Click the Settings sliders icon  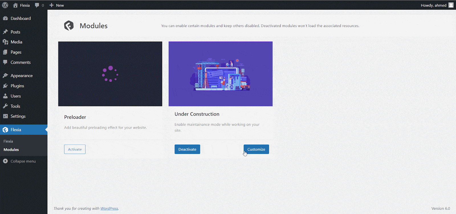click(x=5, y=116)
